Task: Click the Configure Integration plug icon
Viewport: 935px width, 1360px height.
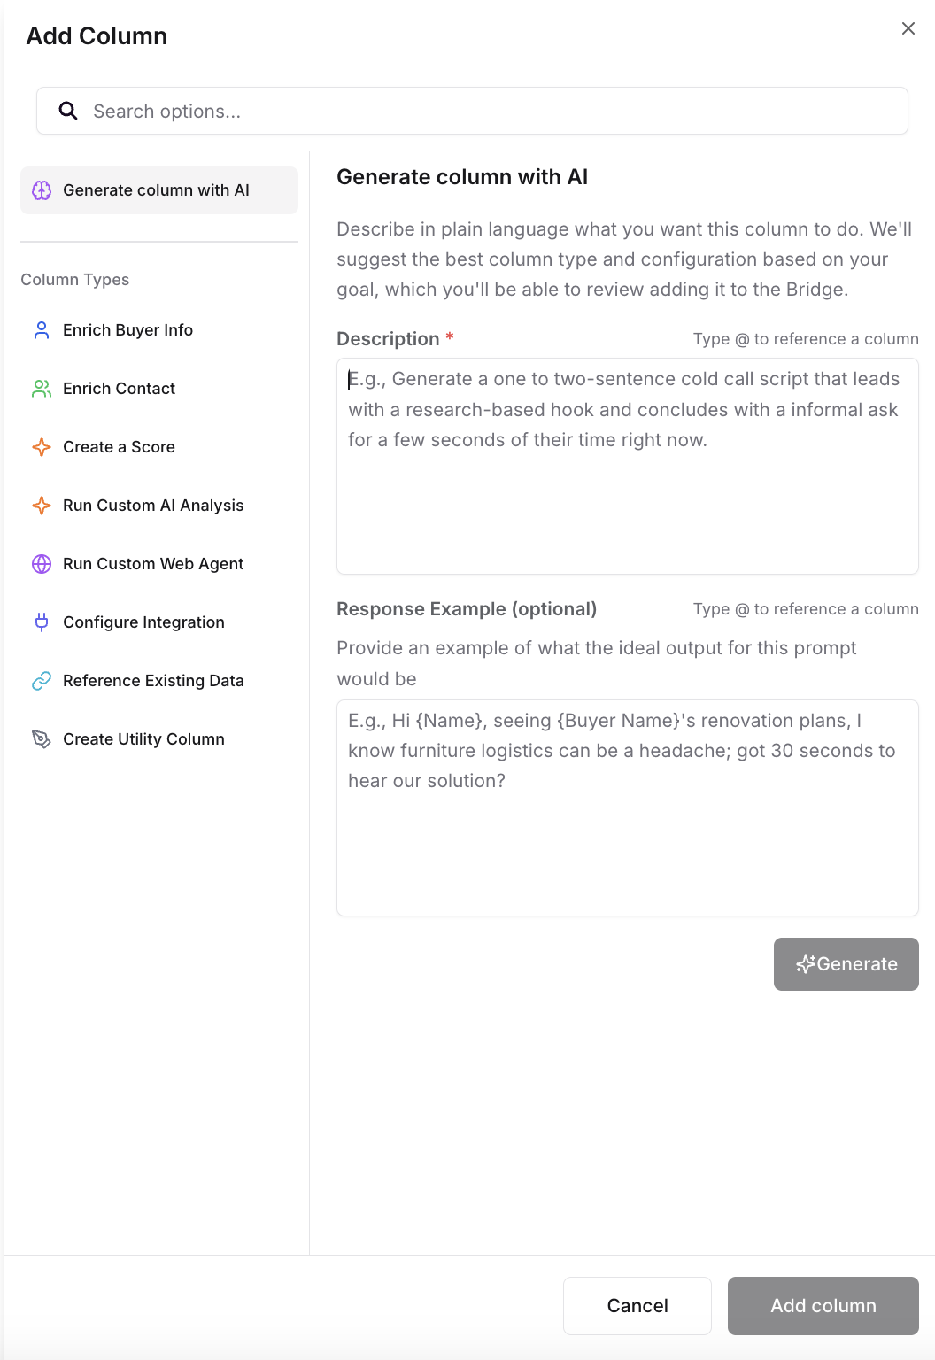Action: 41,622
